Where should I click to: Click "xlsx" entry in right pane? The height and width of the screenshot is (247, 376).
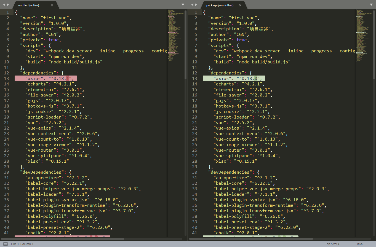click(235, 161)
